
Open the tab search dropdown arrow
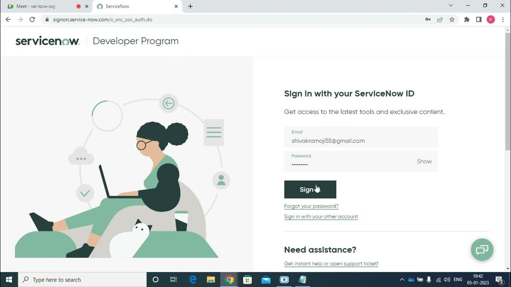pos(451,6)
